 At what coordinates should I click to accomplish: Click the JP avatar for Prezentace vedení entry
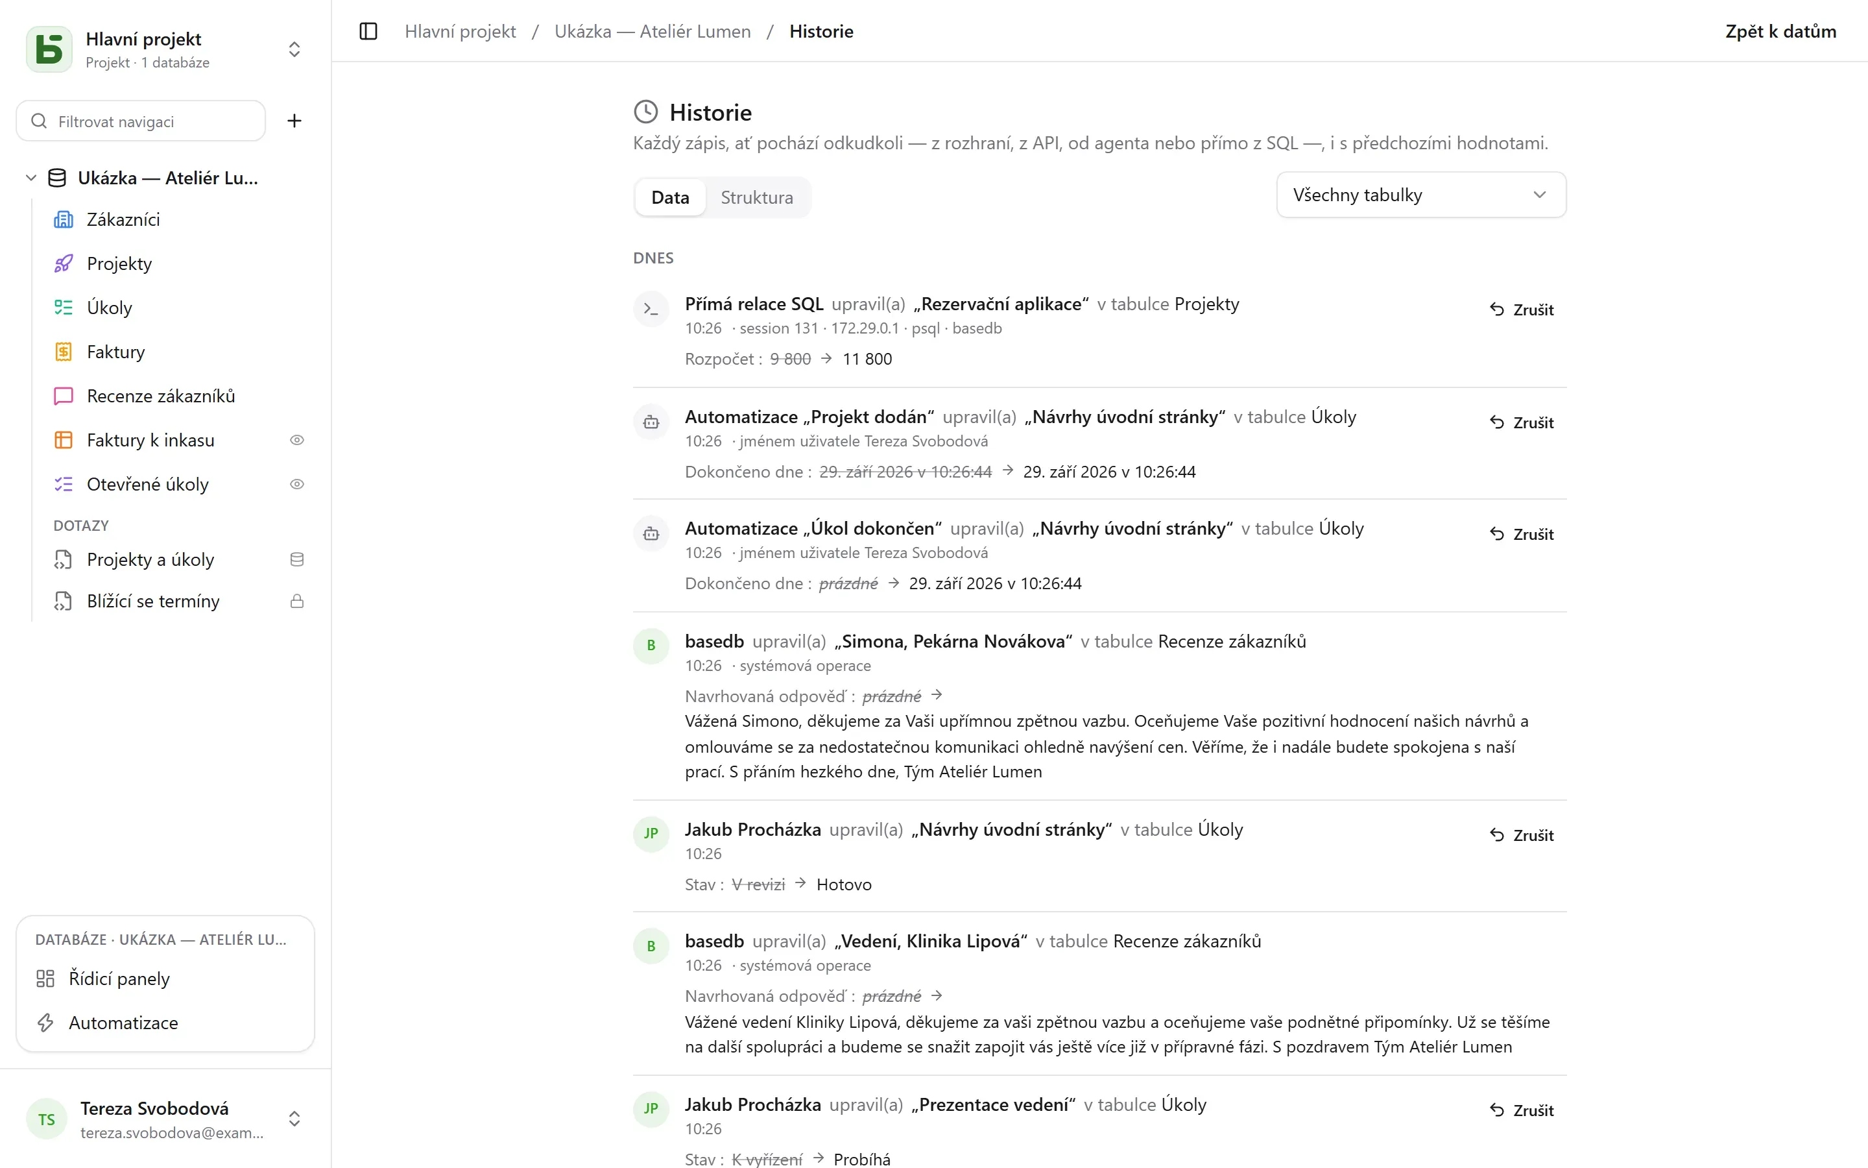click(651, 1110)
